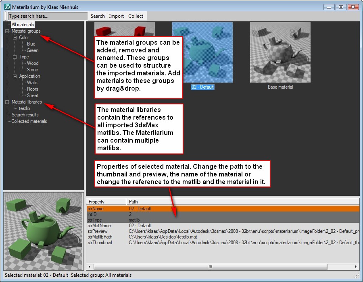Viewport: 363px width, 282px height.
Task: Select the Application group
Action: coord(29,76)
